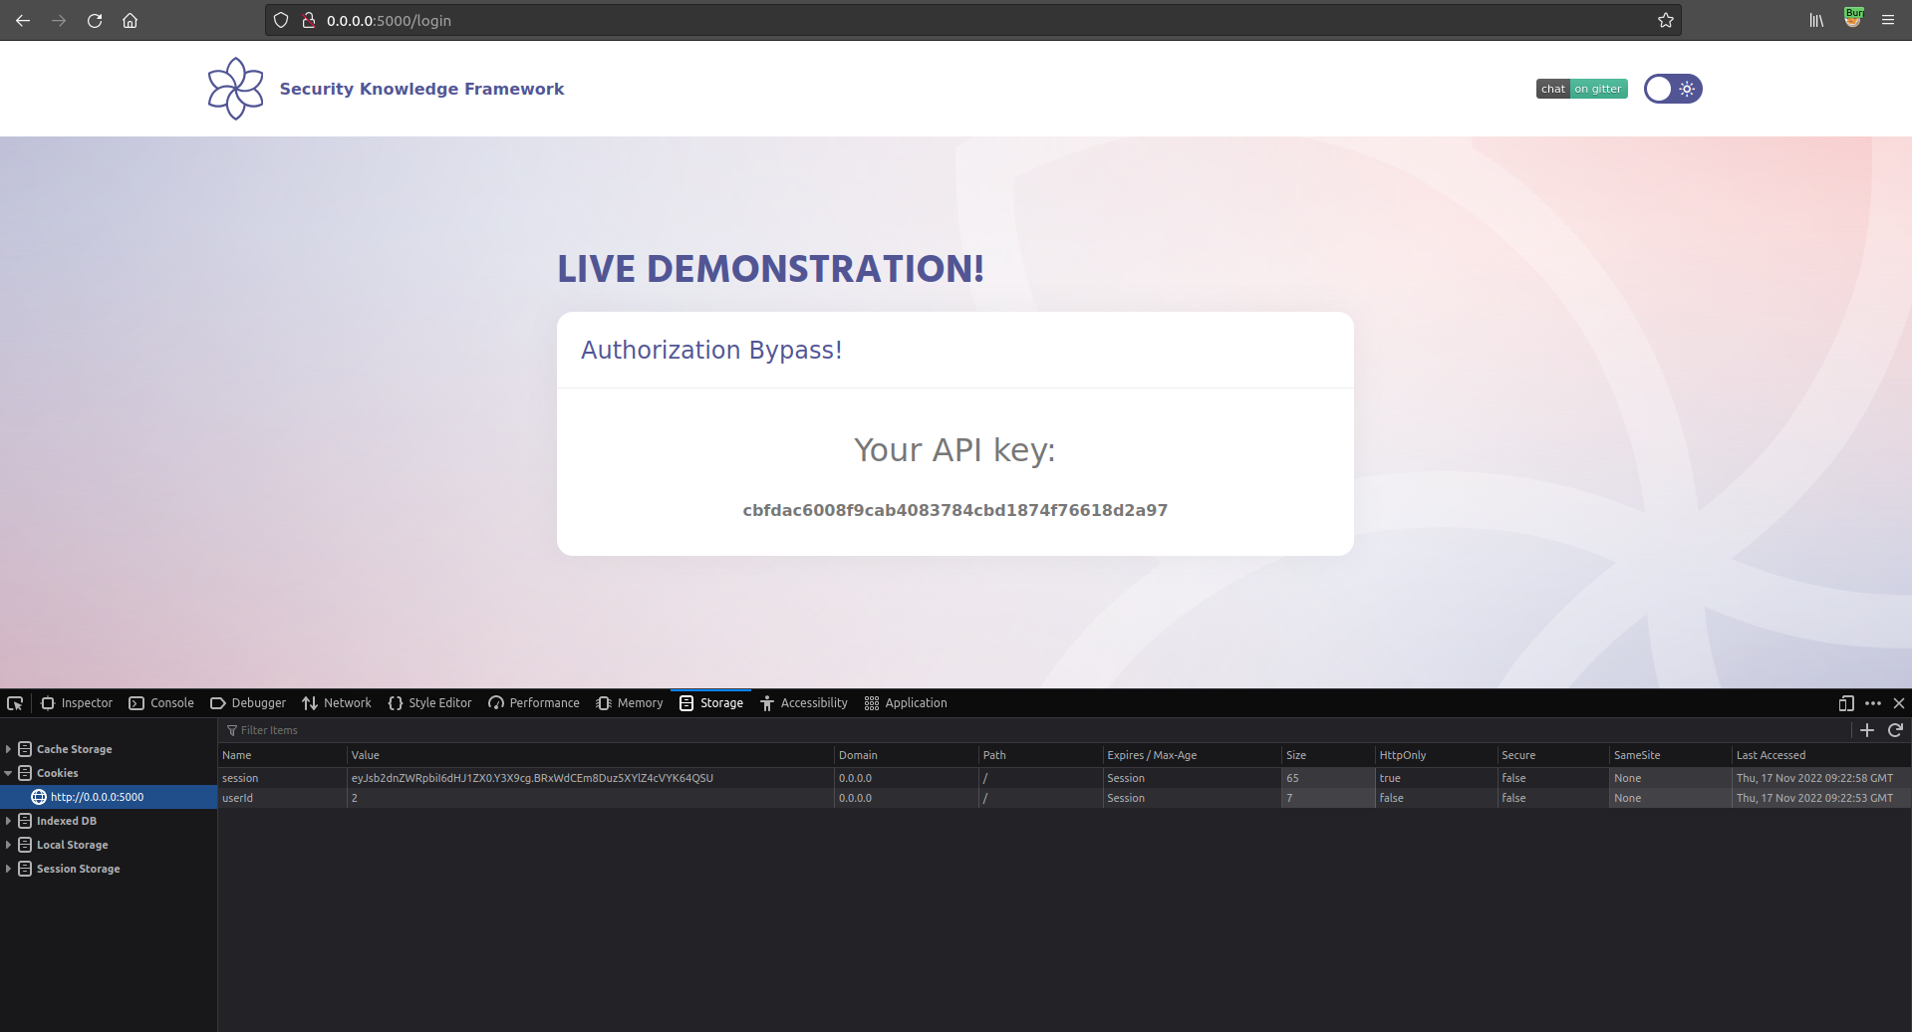The width and height of the screenshot is (1912, 1032).
Task: Select the userId cookie name cell
Action: click(x=282, y=798)
